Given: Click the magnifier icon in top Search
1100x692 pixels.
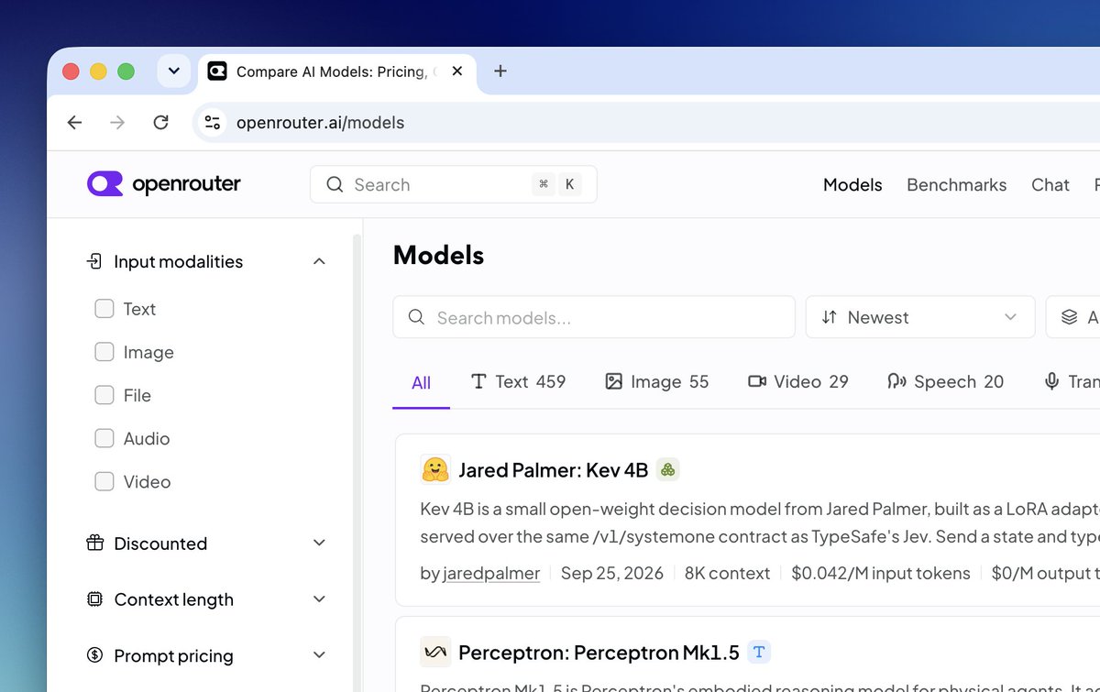Looking at the screenshot, I should [x=335, y=184].
